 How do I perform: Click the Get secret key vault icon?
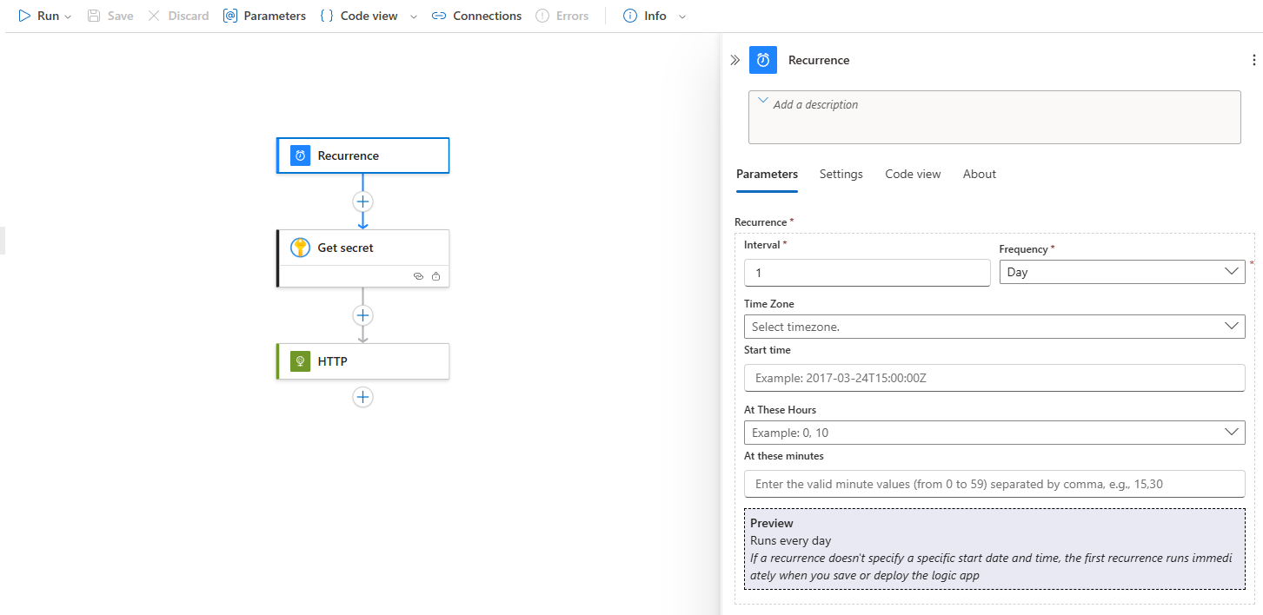pyautogui.click(x=300, y=248)
